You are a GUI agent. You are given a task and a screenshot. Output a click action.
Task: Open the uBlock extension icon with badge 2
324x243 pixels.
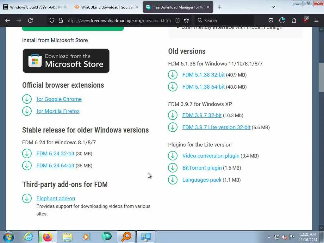coord(305,20)
